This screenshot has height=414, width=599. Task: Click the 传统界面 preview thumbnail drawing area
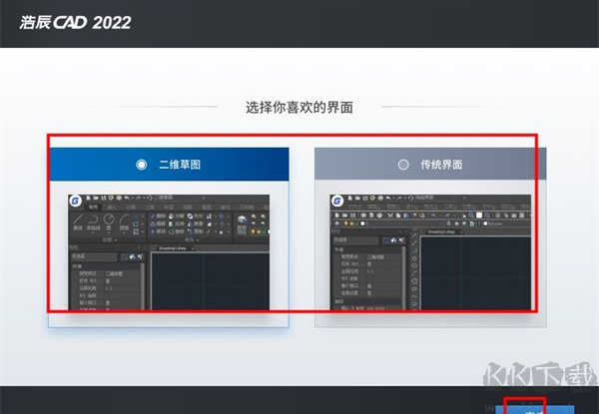click(479, 274)
